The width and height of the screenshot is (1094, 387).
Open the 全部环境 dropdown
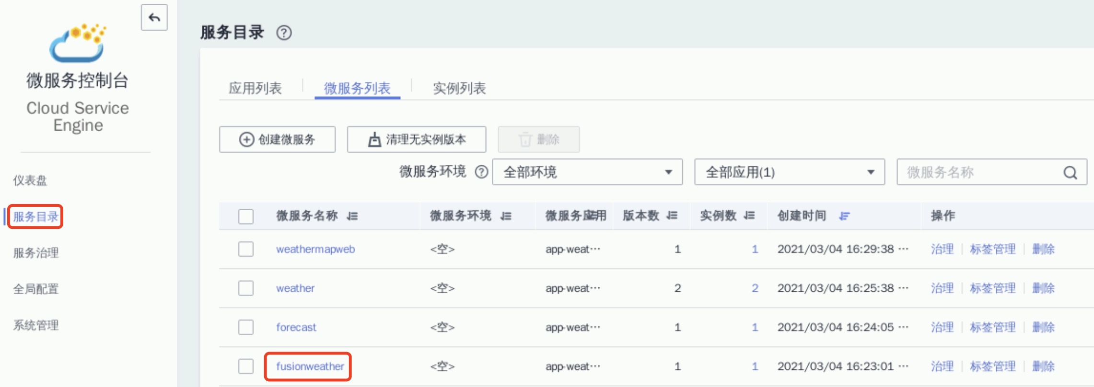pyautogui.click(x=587, y=172)
